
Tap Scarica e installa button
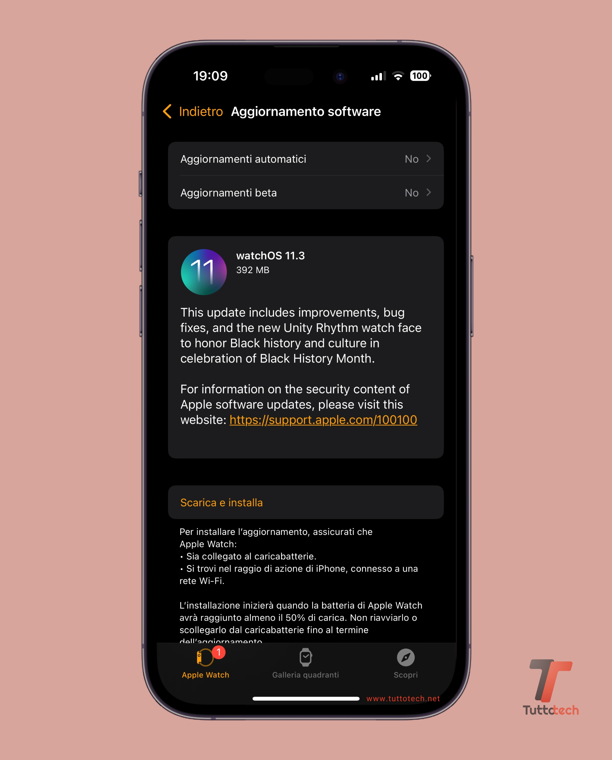306,502
